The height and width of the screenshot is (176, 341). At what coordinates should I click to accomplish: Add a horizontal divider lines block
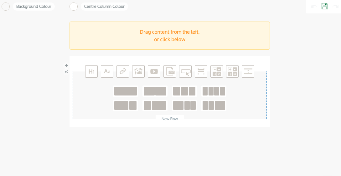click(201, 71)
